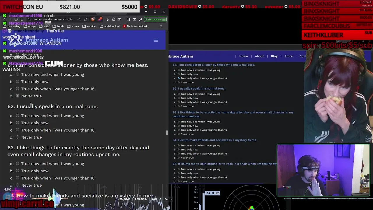
Task: Select 'True only now' for question 63 in left window
Action: pyautogui.click(x=17, y=171)
